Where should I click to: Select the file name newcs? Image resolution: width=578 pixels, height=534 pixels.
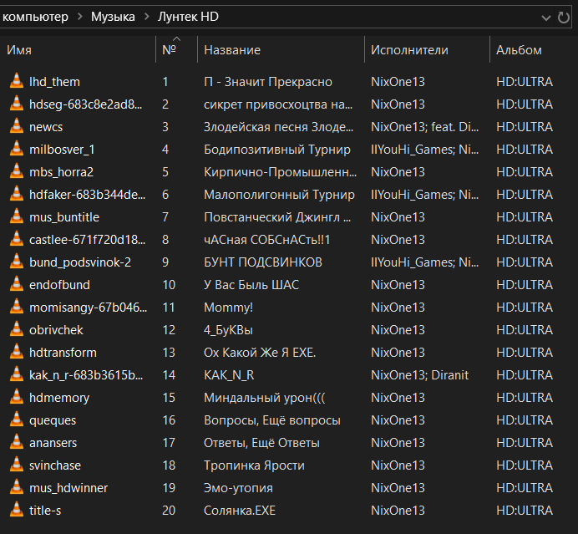tap(46, 127)
